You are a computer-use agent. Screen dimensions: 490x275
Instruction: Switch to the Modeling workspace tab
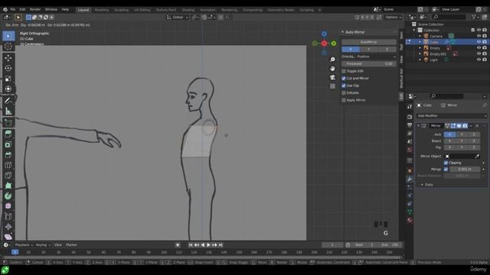tap(102, 10)
